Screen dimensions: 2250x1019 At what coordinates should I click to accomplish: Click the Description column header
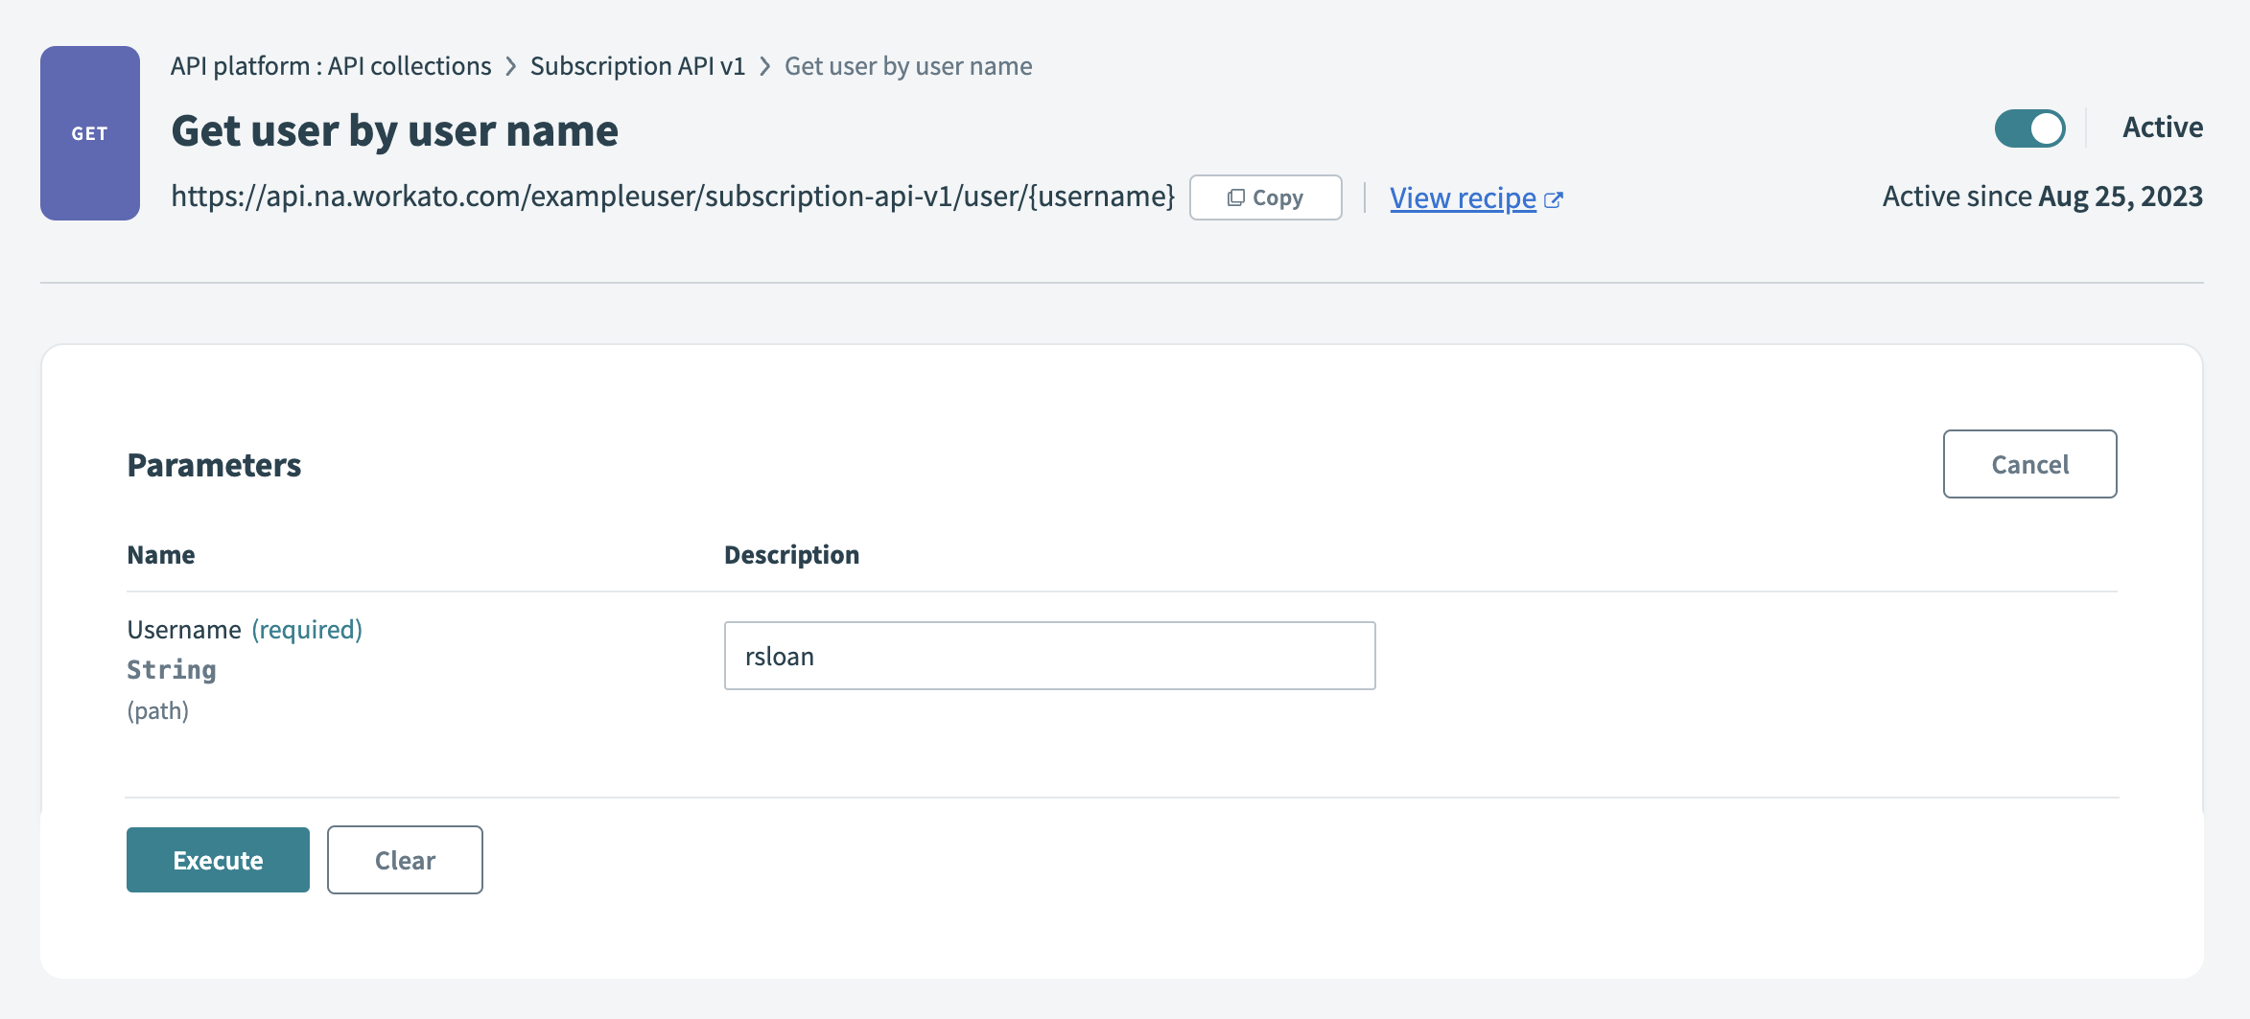pyautogui.click(x=790, y=554)
